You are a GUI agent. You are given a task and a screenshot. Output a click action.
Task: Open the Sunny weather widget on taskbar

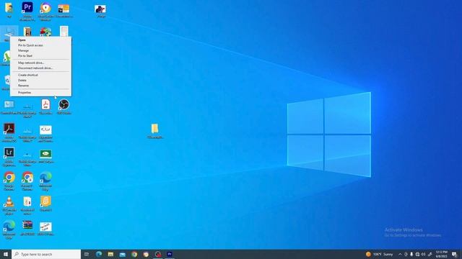[x=380, y=254]
